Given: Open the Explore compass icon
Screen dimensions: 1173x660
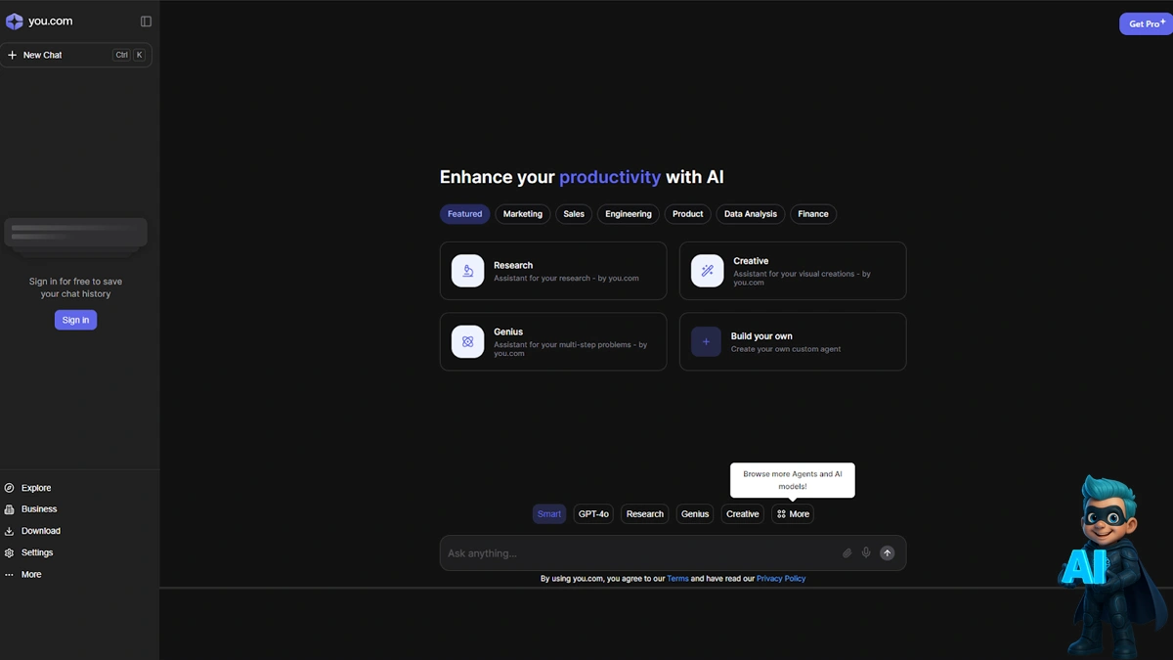Looking at the screenshot, I should click(x=10, y=488).
